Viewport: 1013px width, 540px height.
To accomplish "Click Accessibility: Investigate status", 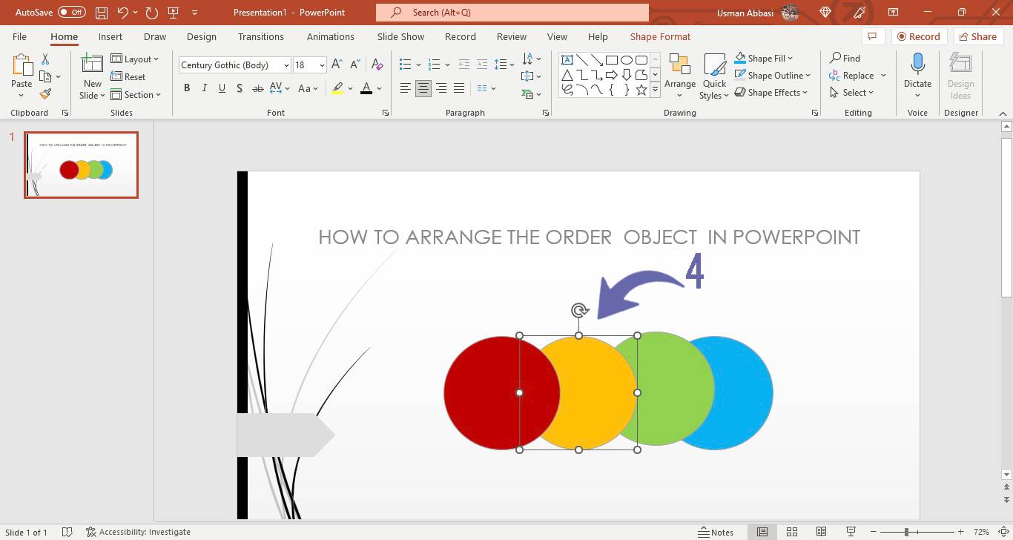I will pos(138,532).
